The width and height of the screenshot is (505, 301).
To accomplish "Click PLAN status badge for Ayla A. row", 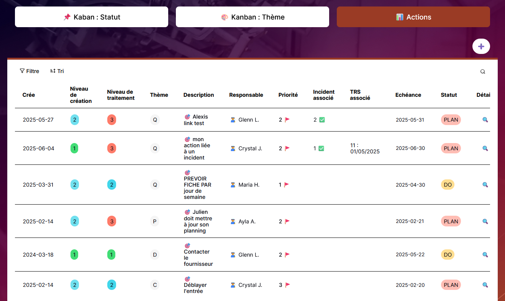I will pos(451,221).
